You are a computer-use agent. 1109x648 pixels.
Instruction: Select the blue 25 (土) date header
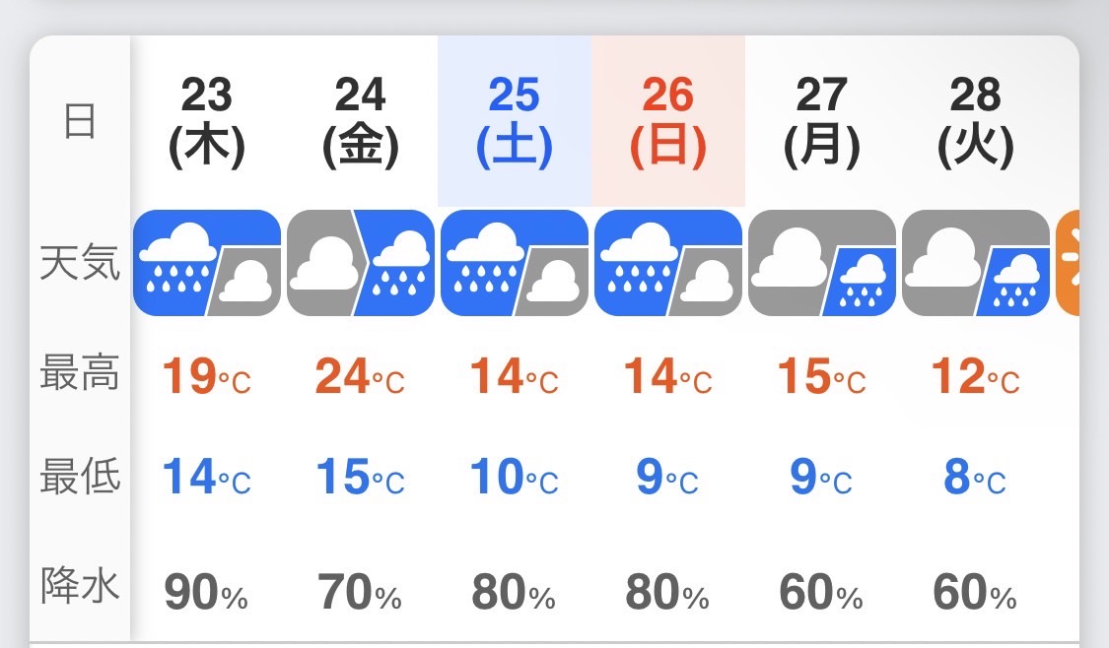coord(515,121)
